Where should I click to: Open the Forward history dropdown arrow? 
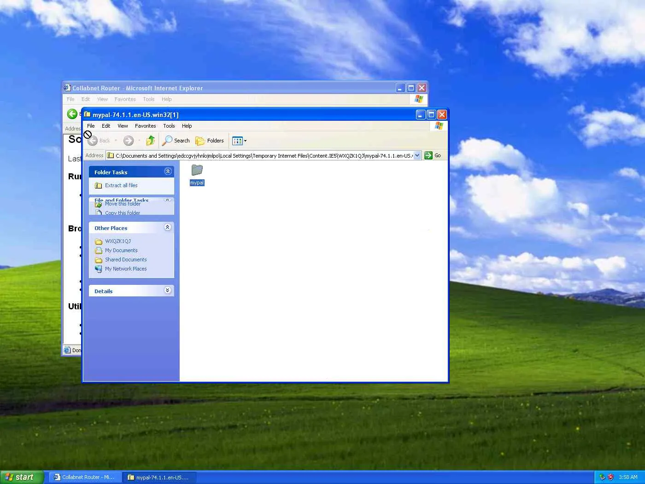[x=139, y=141]
